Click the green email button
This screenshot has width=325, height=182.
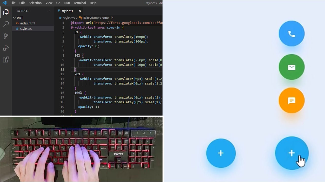291,67
